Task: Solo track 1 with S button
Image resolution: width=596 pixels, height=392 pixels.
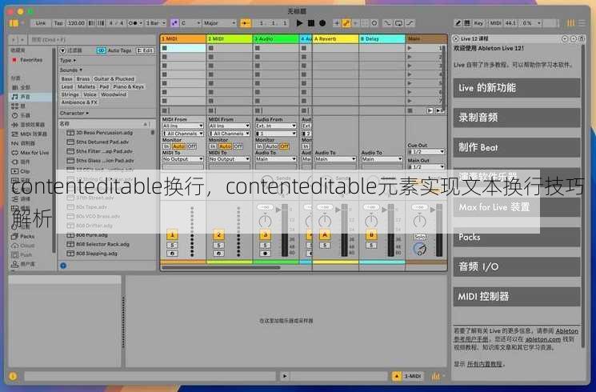Action: (x=172, y=246)
